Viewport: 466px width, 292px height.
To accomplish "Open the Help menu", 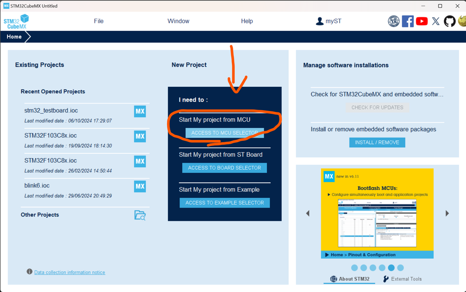I will pyautogui.click(x=247, y=21).
